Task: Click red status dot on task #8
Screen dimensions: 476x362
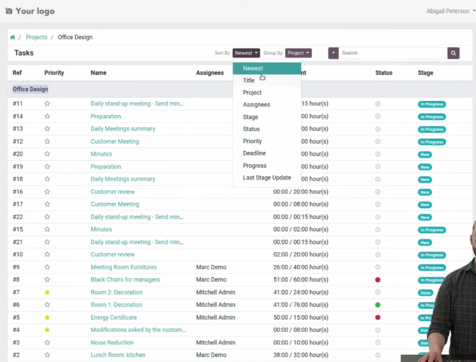Action: coord(378,280)
